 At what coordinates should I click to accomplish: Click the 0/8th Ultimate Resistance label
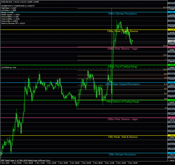point(123,155)
